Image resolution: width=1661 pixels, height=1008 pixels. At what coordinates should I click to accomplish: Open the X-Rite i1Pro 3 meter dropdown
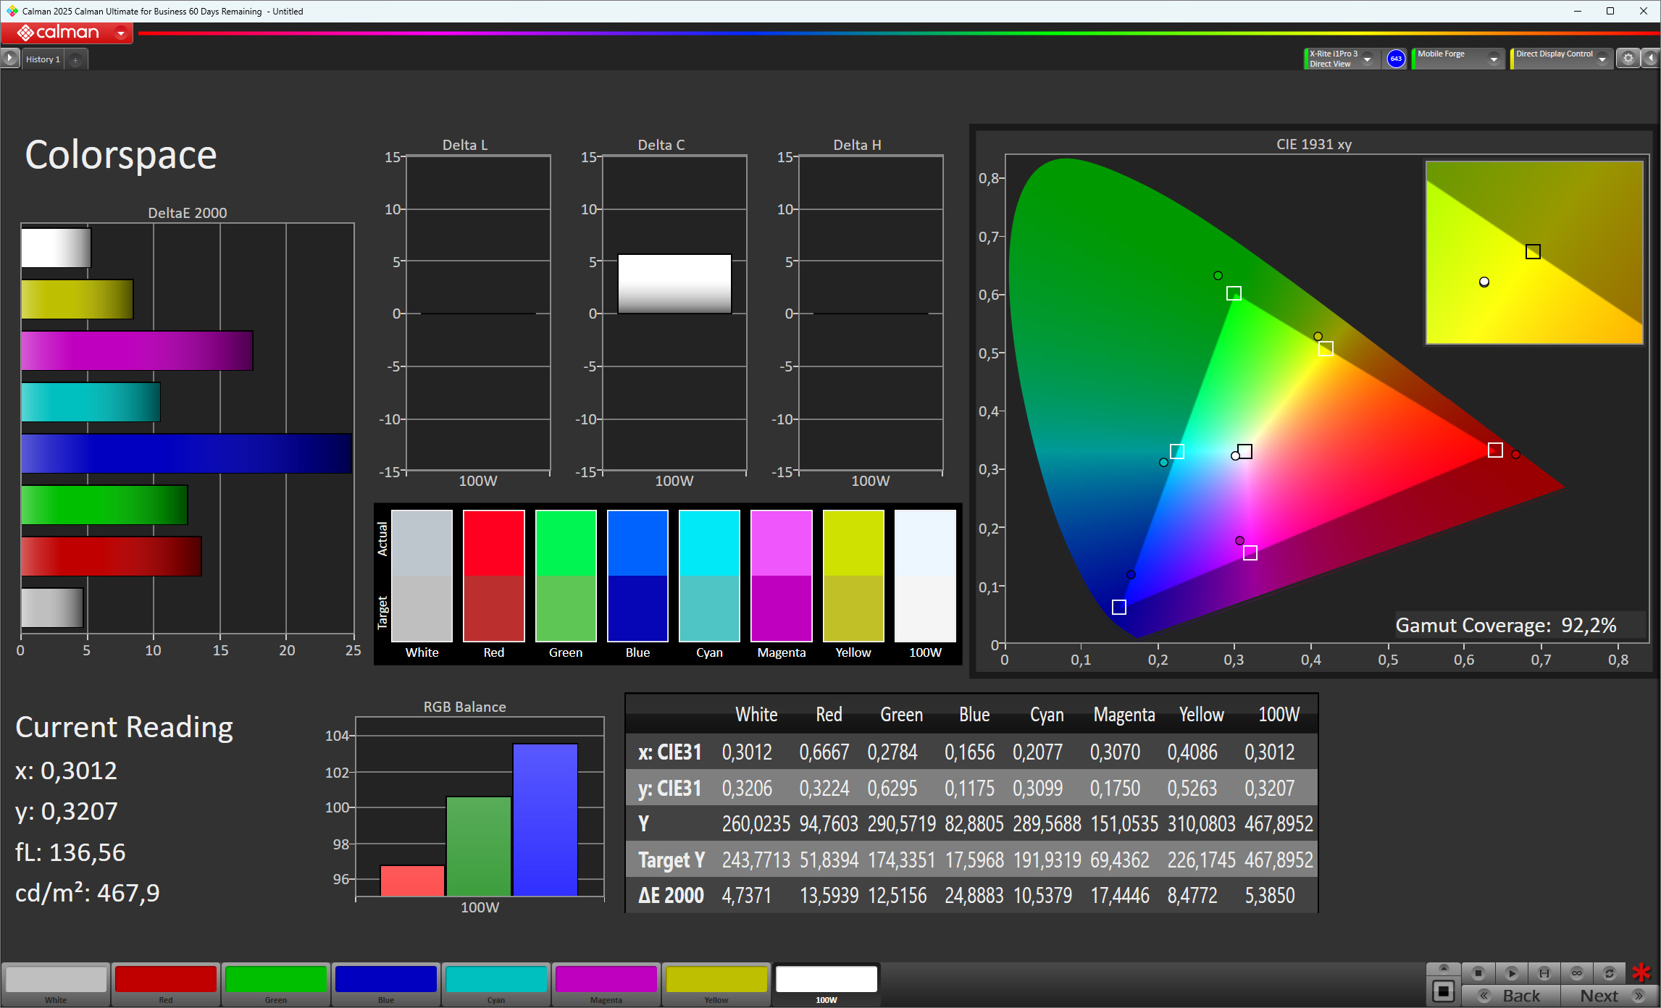[x=1368, y=59]
